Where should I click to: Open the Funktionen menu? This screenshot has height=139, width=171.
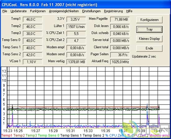click(x=38, y=11)
